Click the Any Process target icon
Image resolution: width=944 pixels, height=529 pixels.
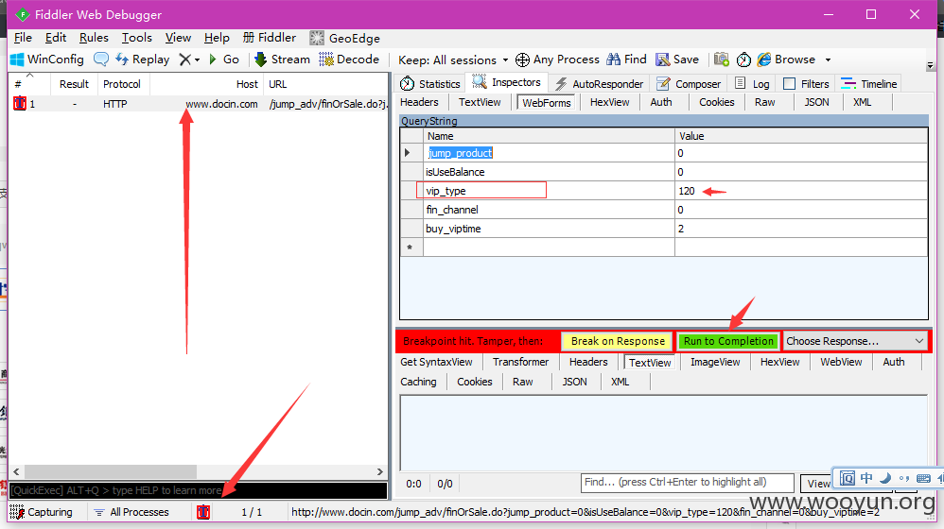tap(522, 60)
